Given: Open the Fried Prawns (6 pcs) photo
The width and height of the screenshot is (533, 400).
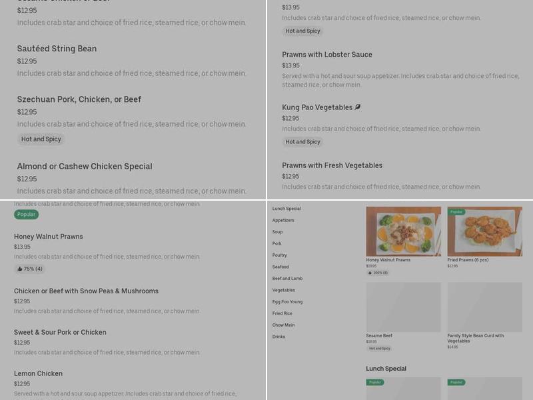Looking at the screenshot, I should [484, 231].
